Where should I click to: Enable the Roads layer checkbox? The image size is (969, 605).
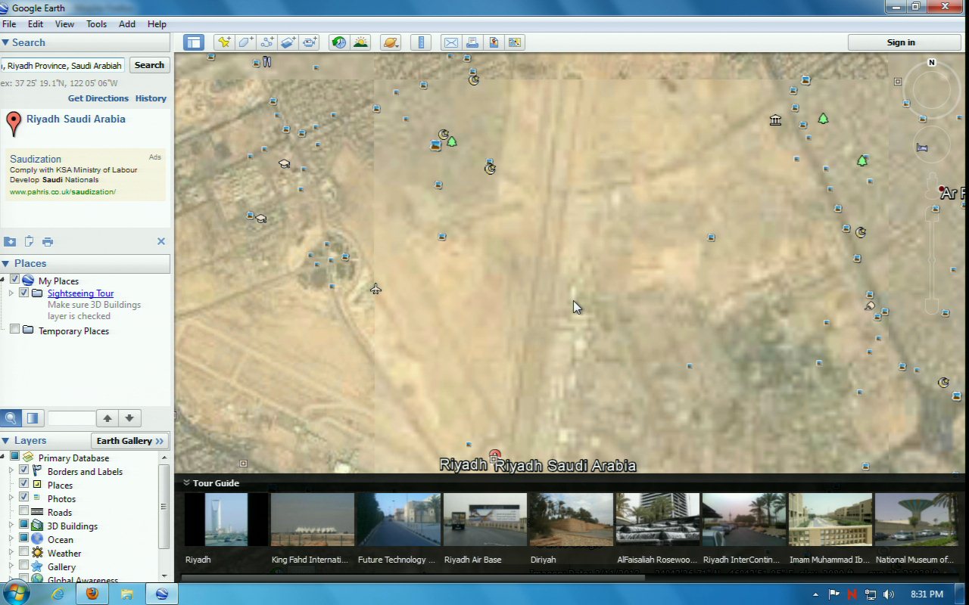point(24,512)
